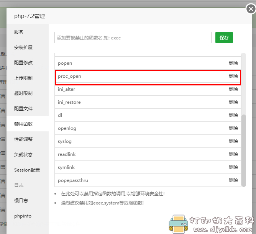Image resolution: width=256 pixels, height=234 pixels.
Task: Click the function list scrollbar thumb
Action: [x=244, y=151]
